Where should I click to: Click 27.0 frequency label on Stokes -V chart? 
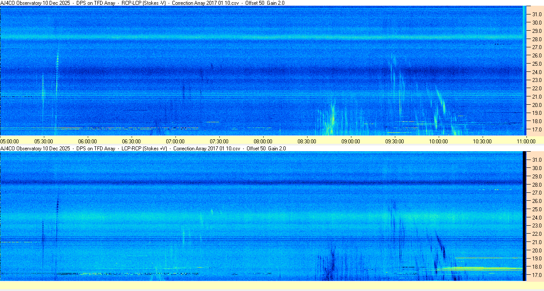click(537, 47)
